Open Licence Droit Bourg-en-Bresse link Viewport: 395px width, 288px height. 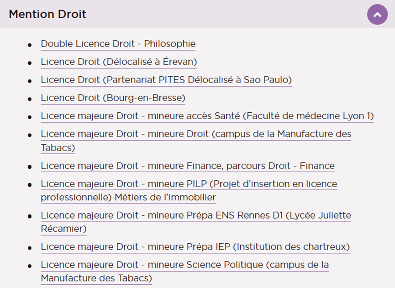[x=113, y=98]
